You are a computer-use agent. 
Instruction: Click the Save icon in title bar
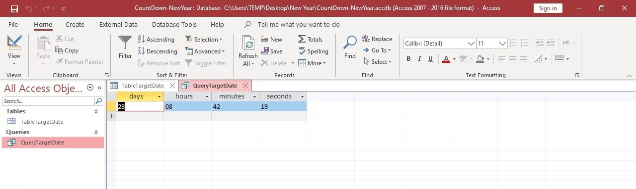pos(14,8)
